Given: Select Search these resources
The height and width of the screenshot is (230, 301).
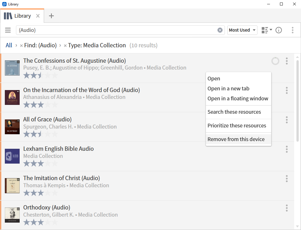Looking at the screenshot, I should 238,112.
